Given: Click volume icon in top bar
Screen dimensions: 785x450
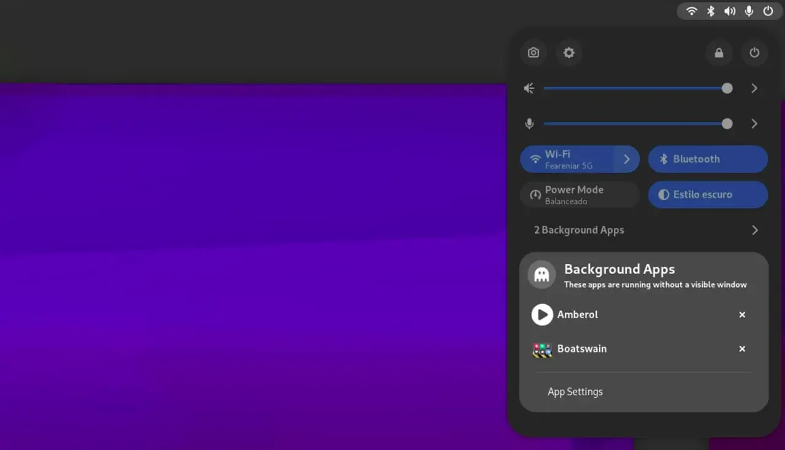Looking at the screenshot, I should click(x=730, y=11).
